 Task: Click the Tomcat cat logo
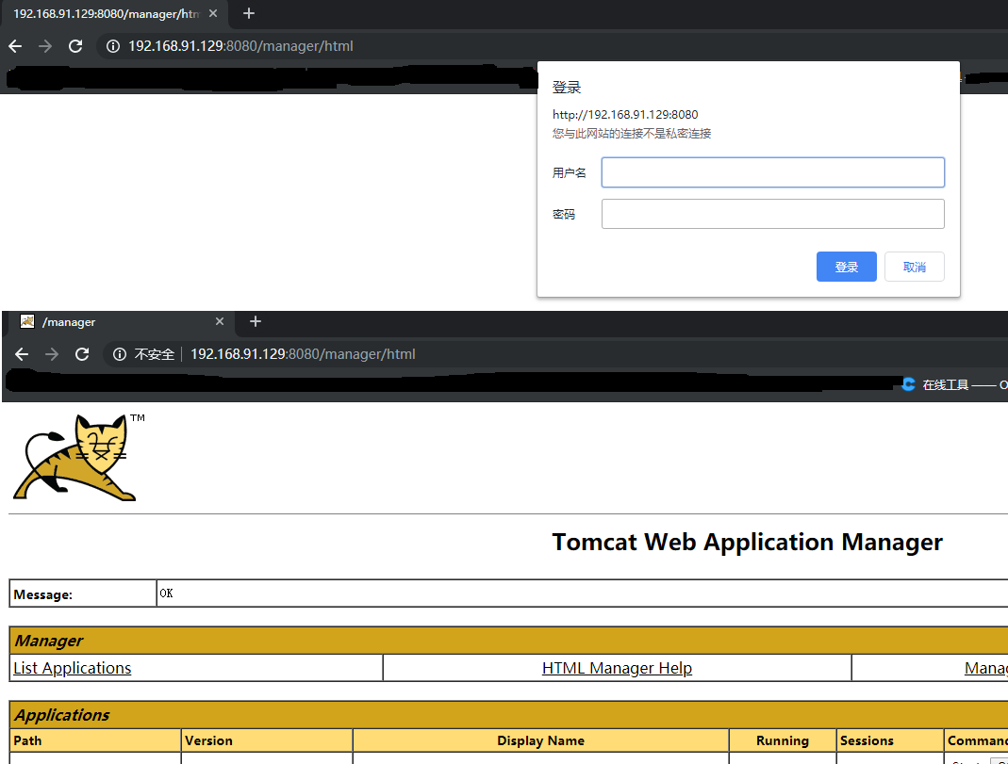coord(75,457)
